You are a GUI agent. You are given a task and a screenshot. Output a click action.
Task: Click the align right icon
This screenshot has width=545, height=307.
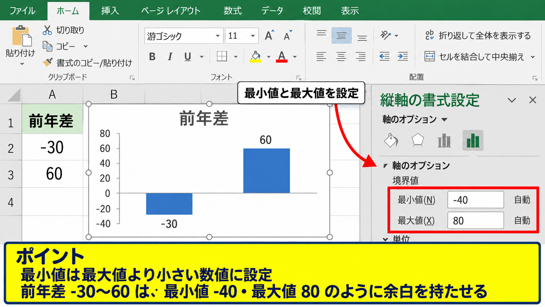pyautogui.click(x=361, y=56)
